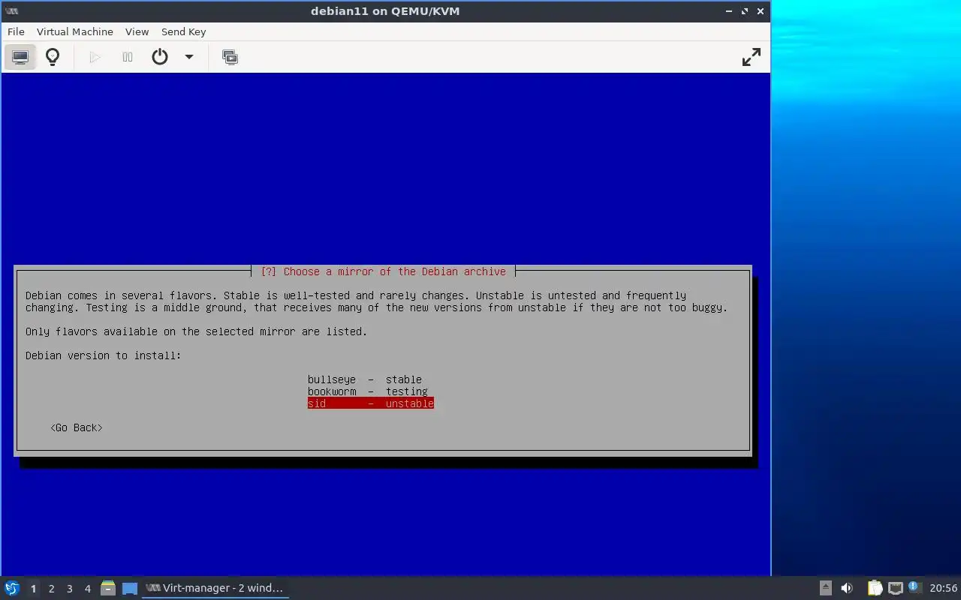The width and height of the screenshot is (961, 600).
Task: Show the graphical console view
Action: [20, 57]
